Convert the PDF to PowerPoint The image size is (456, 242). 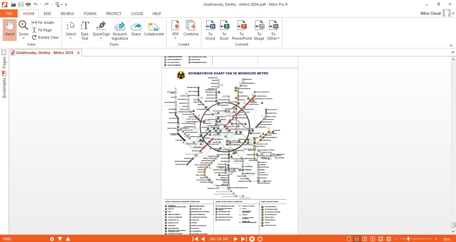(x=242, y=30)
